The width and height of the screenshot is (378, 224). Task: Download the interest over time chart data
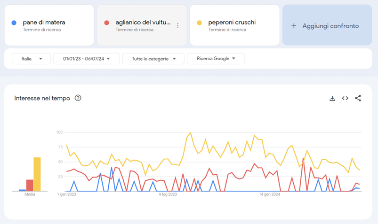pyautogui.click(x=332, y=98)
